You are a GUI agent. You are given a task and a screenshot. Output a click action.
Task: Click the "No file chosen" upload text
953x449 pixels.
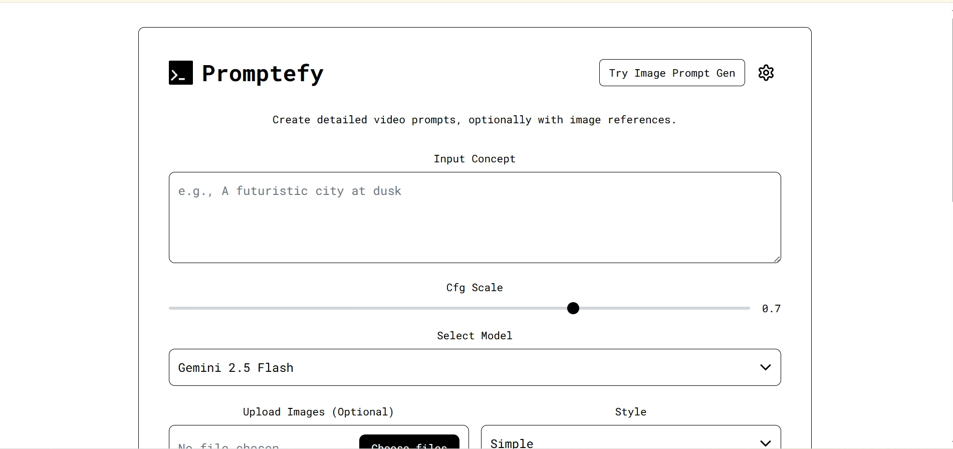(228, 445)
